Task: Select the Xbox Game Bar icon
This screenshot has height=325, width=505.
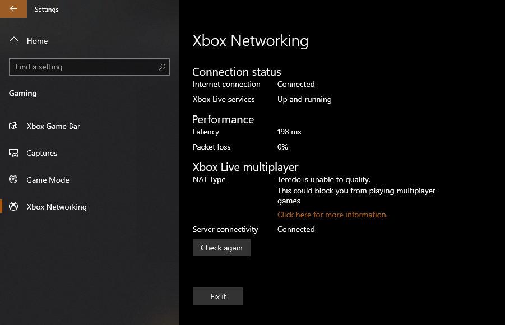Action: (x=13, y=126)
